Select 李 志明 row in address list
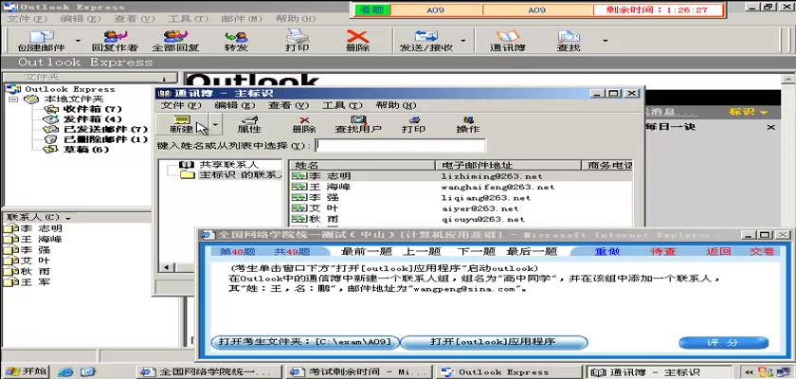 461,176
